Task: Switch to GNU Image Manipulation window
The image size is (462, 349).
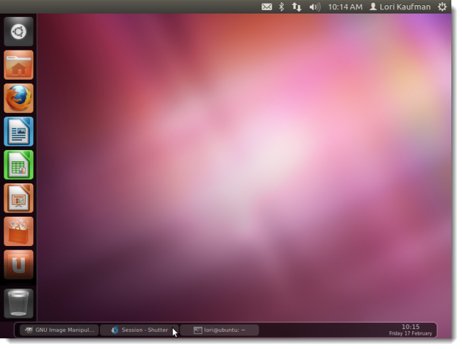Action: (x=59, y=330)
